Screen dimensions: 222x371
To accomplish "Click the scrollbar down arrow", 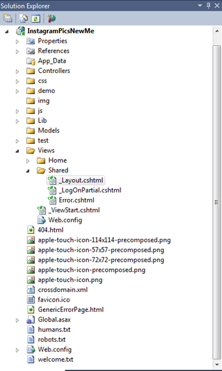I will [217, 365].
